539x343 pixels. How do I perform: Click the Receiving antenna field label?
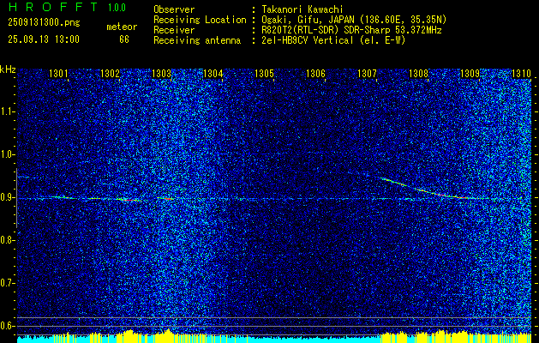197,40
